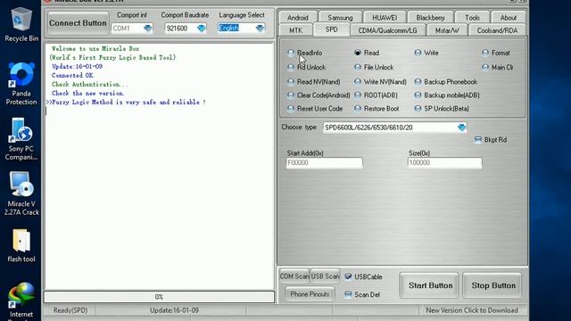571x321 pixels.
Task: Switch to the SPD tab
Action: point(331,29)
